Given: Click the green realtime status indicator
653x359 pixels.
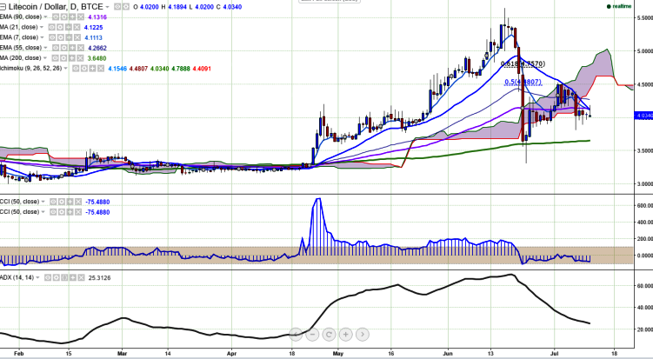Looking at the screenshot, I should point(619,6).
